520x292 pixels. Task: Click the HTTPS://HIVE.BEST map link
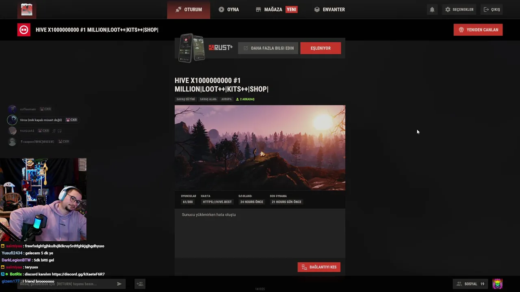tap(217, 202)
